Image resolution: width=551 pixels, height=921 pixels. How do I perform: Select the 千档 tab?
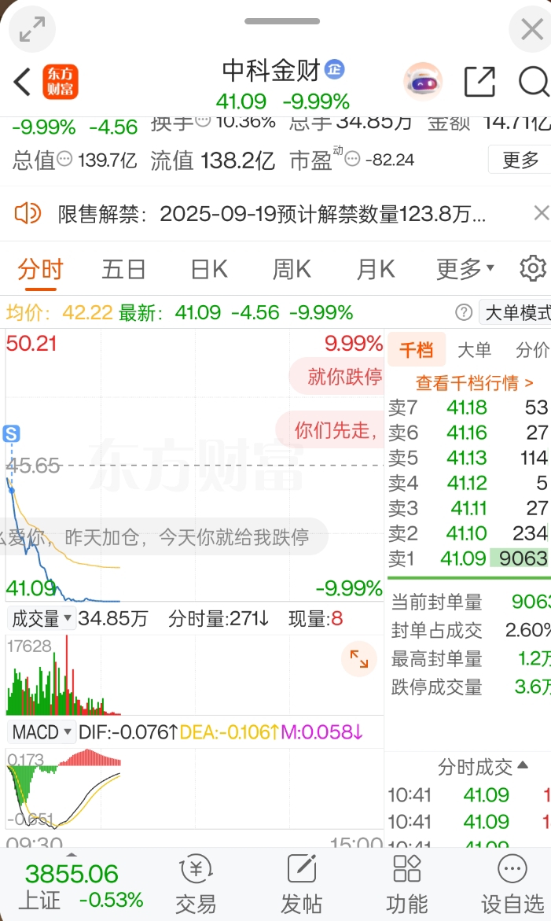click(x=416, y=350)
